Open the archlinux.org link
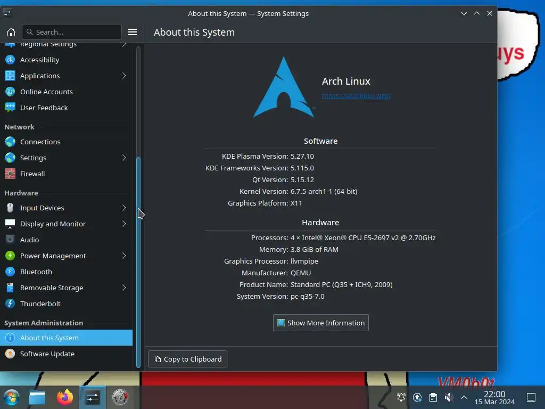 [x=356, y=96]
